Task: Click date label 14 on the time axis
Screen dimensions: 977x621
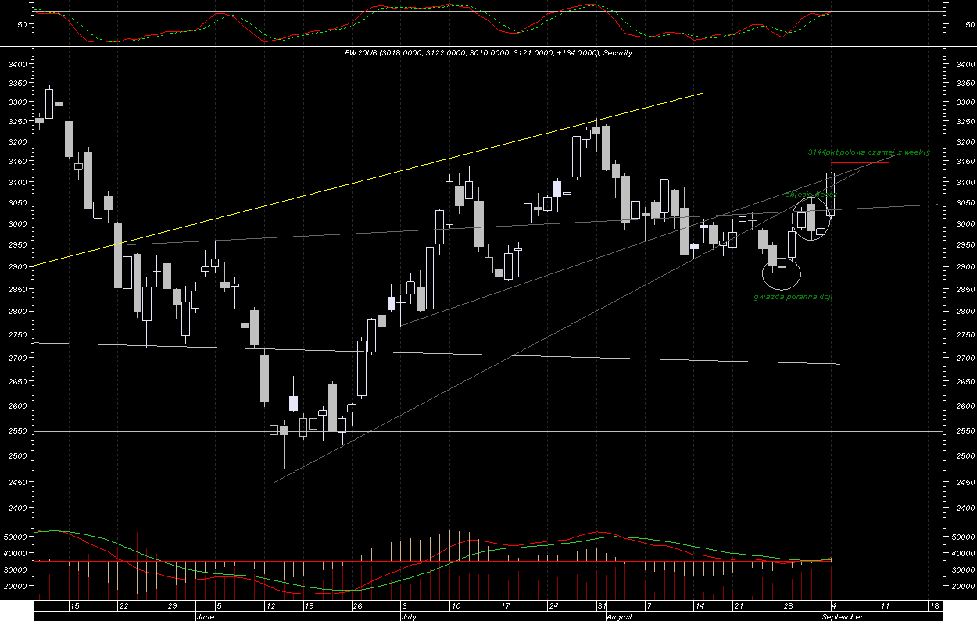Action: 699,605
